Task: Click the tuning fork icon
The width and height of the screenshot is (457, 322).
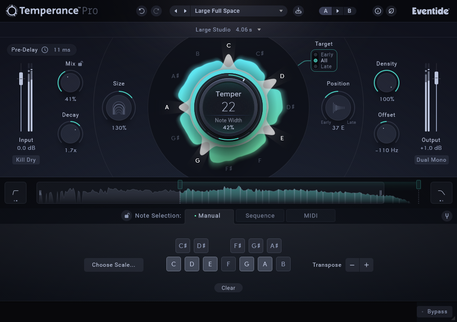Action: click(447, 216)
